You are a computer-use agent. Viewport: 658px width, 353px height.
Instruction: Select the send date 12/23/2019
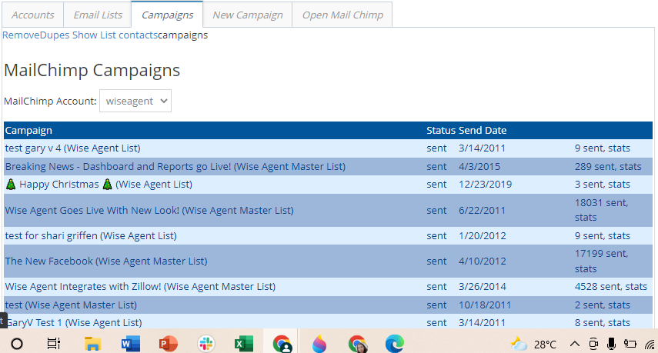tap(485, 185)
